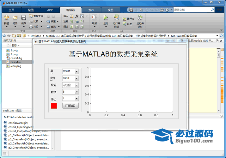226x158 pixels.
Task: Switch to the 视图 tab
Action: [x=110, y=10]
